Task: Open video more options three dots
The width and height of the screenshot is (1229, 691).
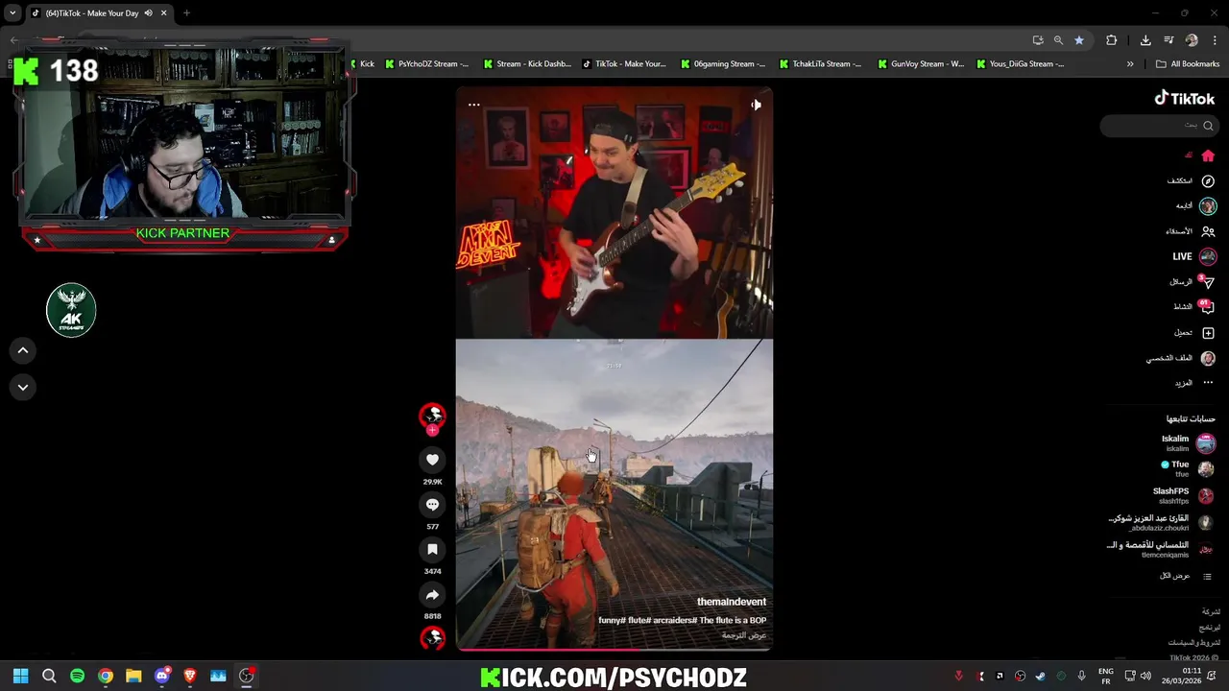Action: 473,104
